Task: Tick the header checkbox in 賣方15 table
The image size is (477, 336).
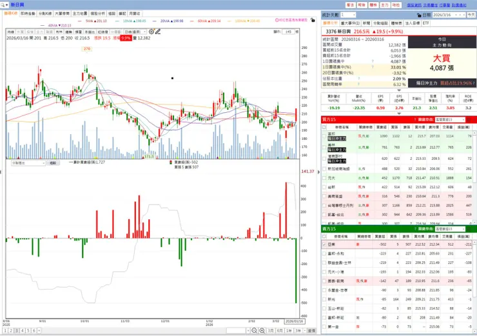Action: [324, 237]
